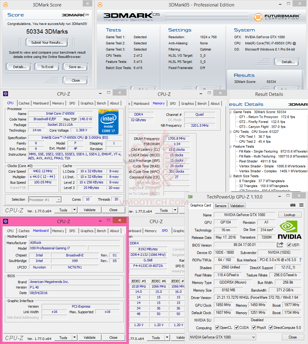Open Tools dropdown arrow in CPU-Z SPD window

(x=167, y=338)
